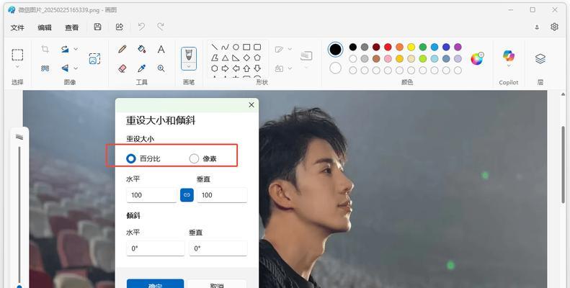Select the Text tool
Image resolution: width=570 pixels, height=288 pixels.
click(x=161, y=49)
